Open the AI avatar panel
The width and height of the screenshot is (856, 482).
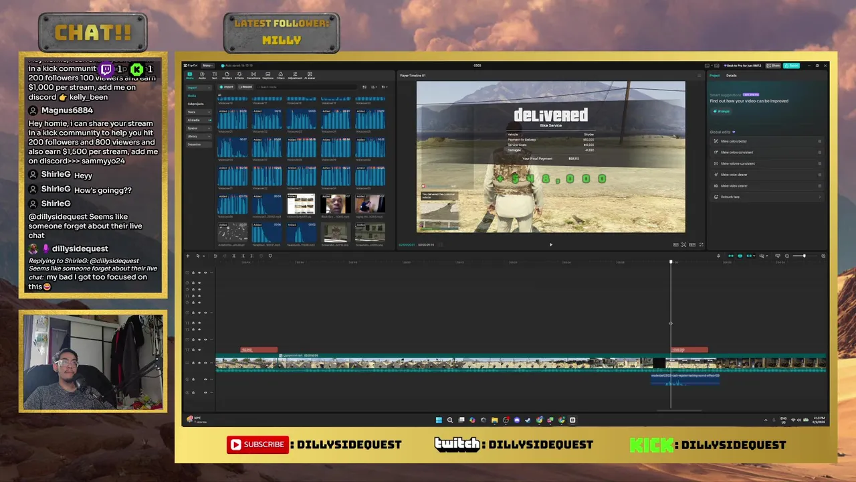click(310, 76)
